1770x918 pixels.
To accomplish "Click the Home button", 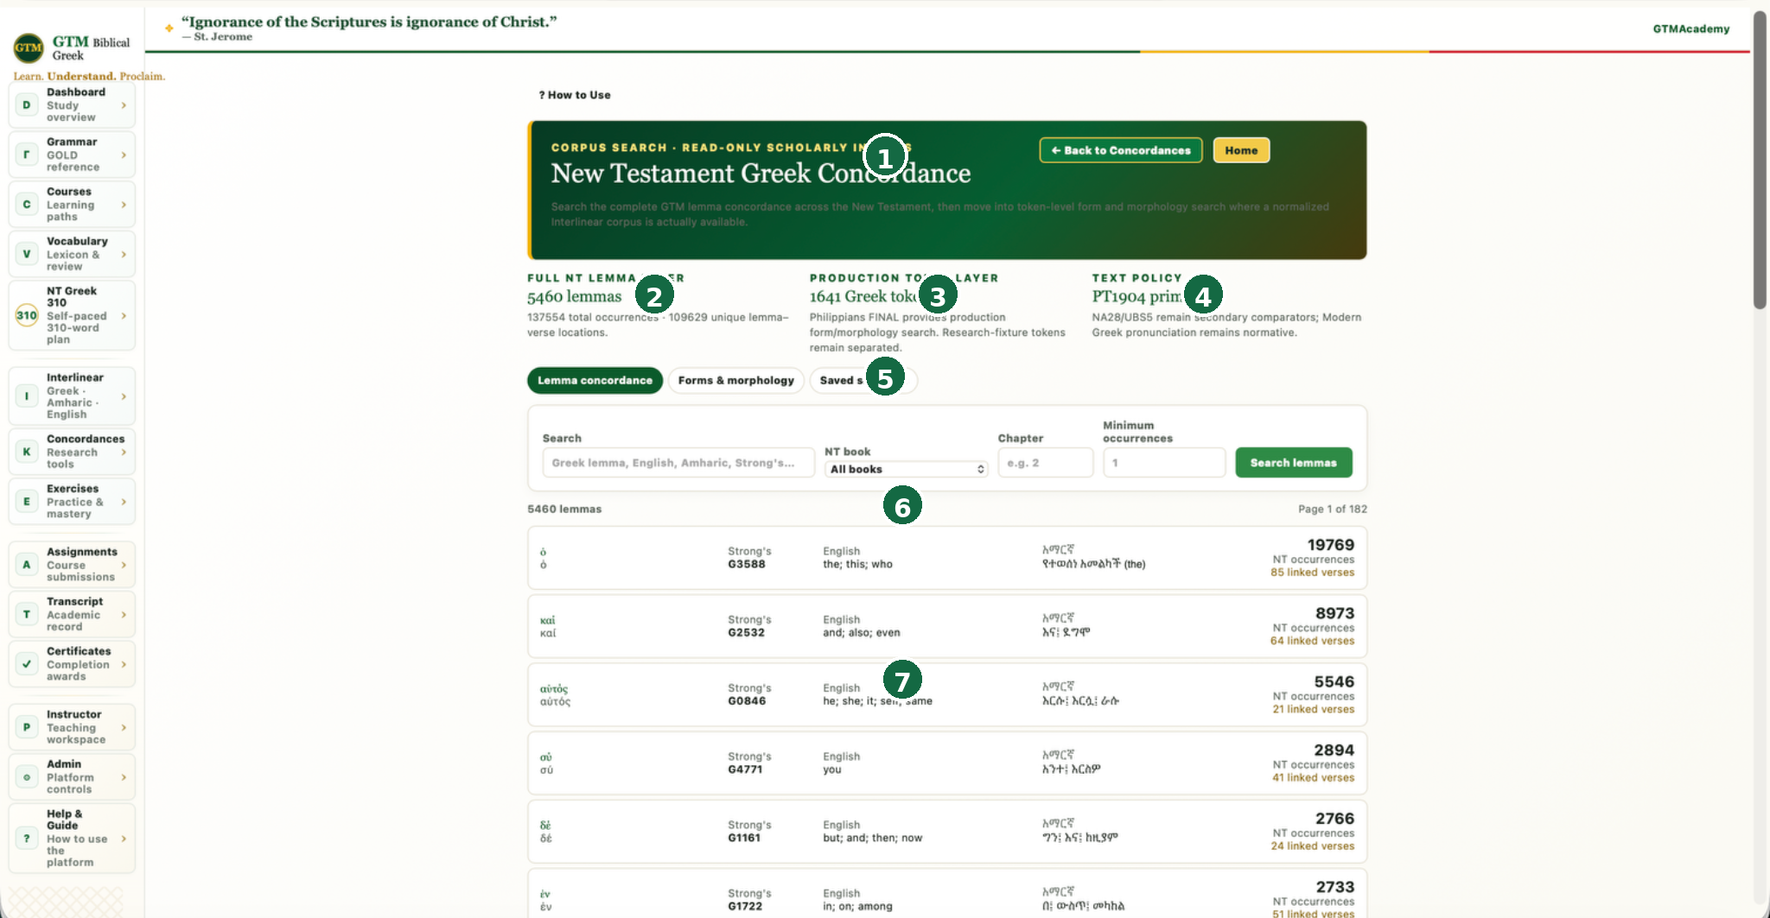I will pyautogui.click(x=1241, y=150).
